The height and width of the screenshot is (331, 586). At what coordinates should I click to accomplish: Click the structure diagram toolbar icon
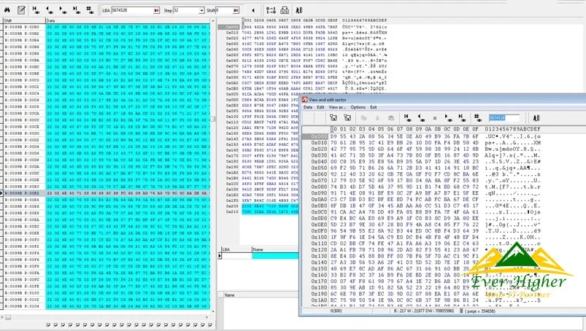click(285, 10)
